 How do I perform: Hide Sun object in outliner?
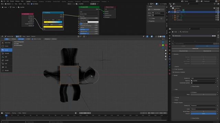point(216,18)
